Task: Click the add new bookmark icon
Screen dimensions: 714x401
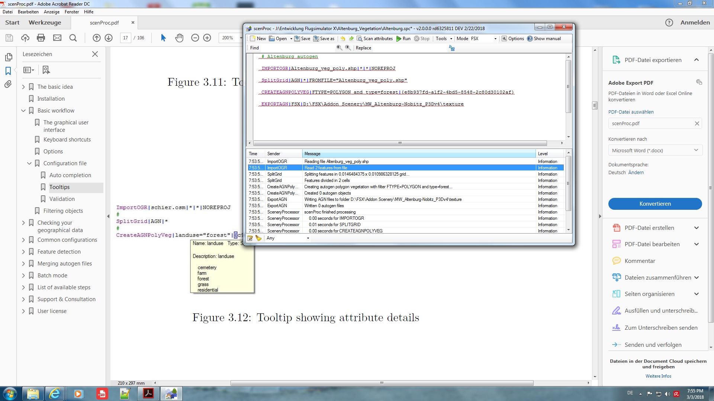Action: click(46, 70)
